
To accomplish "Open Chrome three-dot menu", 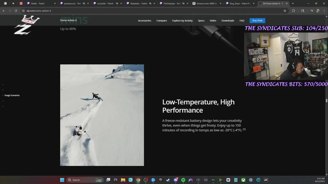I will pos(324,11).
